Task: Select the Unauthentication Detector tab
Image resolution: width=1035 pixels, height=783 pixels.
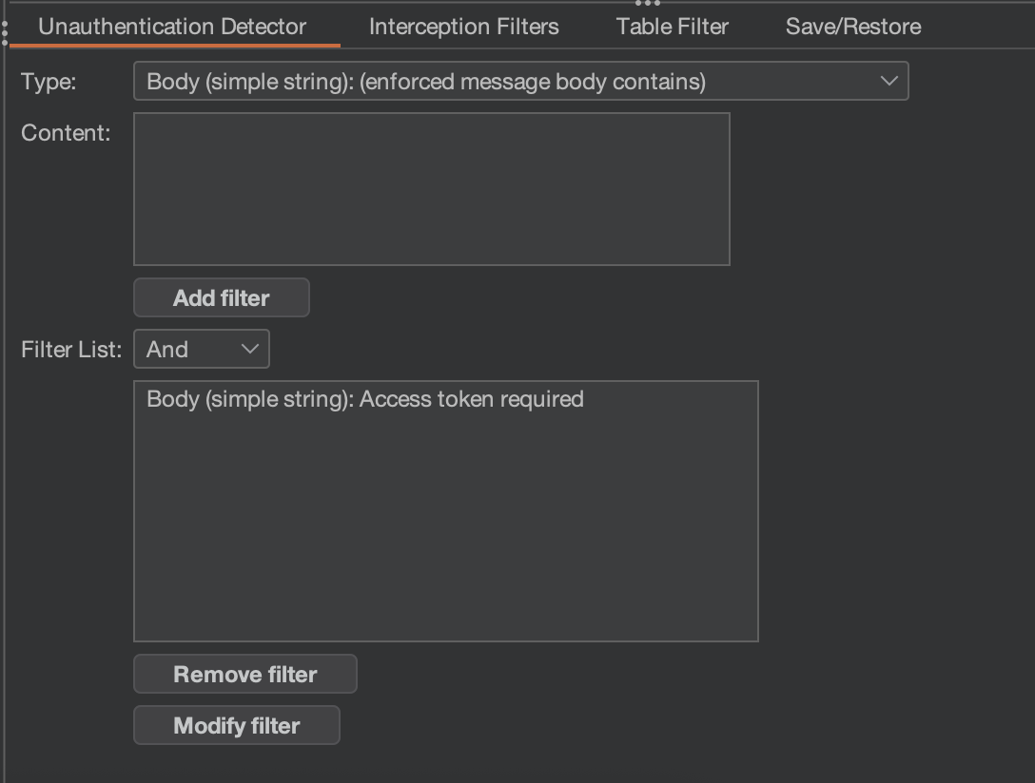Action: [x=172, y=26]
